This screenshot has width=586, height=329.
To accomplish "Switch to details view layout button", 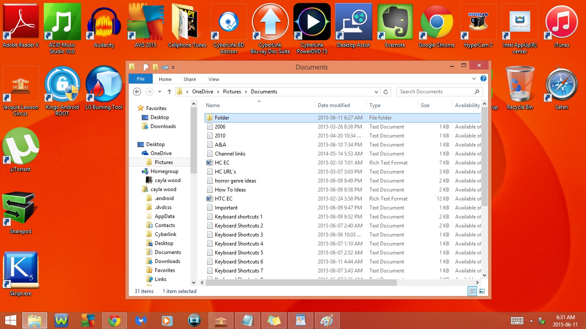I will pos(472,291).
